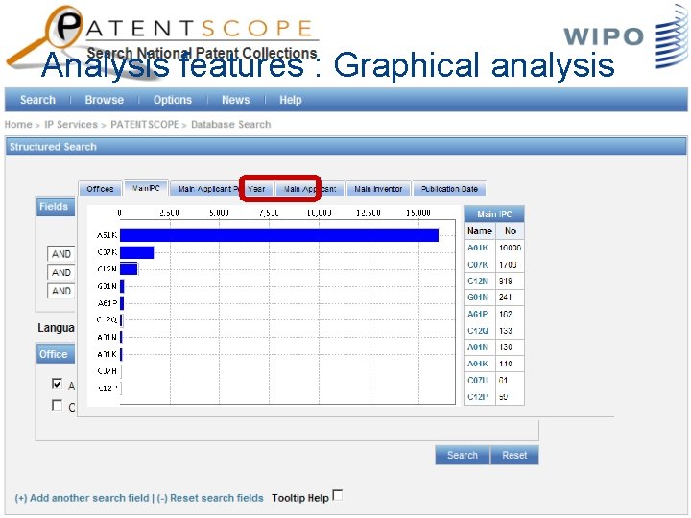
Task: Open Database Search breadcrumb
Action: click(231, 124)
